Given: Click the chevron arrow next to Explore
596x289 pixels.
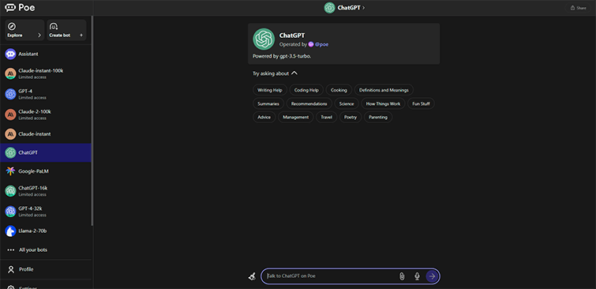Looking at the screenshot, I should pos(39,36).
